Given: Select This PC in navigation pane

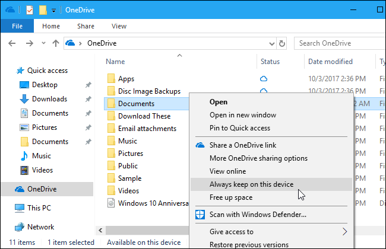Looking at the screenshot, I should pyautogui.click(x=39, y=208).
